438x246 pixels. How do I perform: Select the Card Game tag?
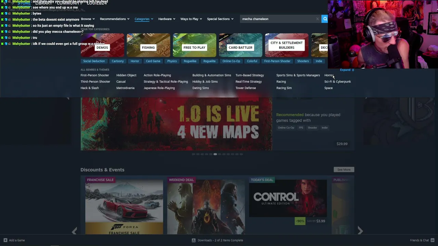pos(153,61)
